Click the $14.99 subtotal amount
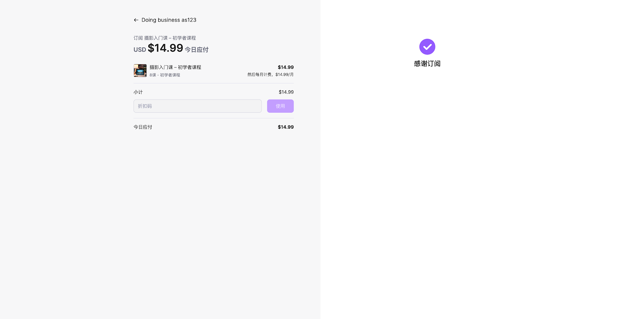 coord(286,92)
